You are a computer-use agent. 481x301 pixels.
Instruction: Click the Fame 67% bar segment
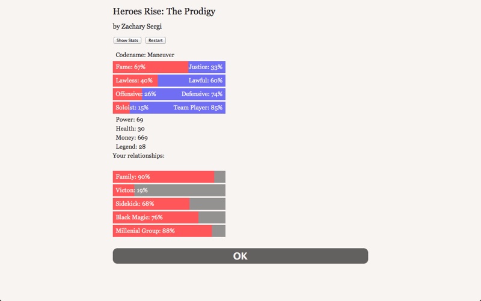point(150,67)
